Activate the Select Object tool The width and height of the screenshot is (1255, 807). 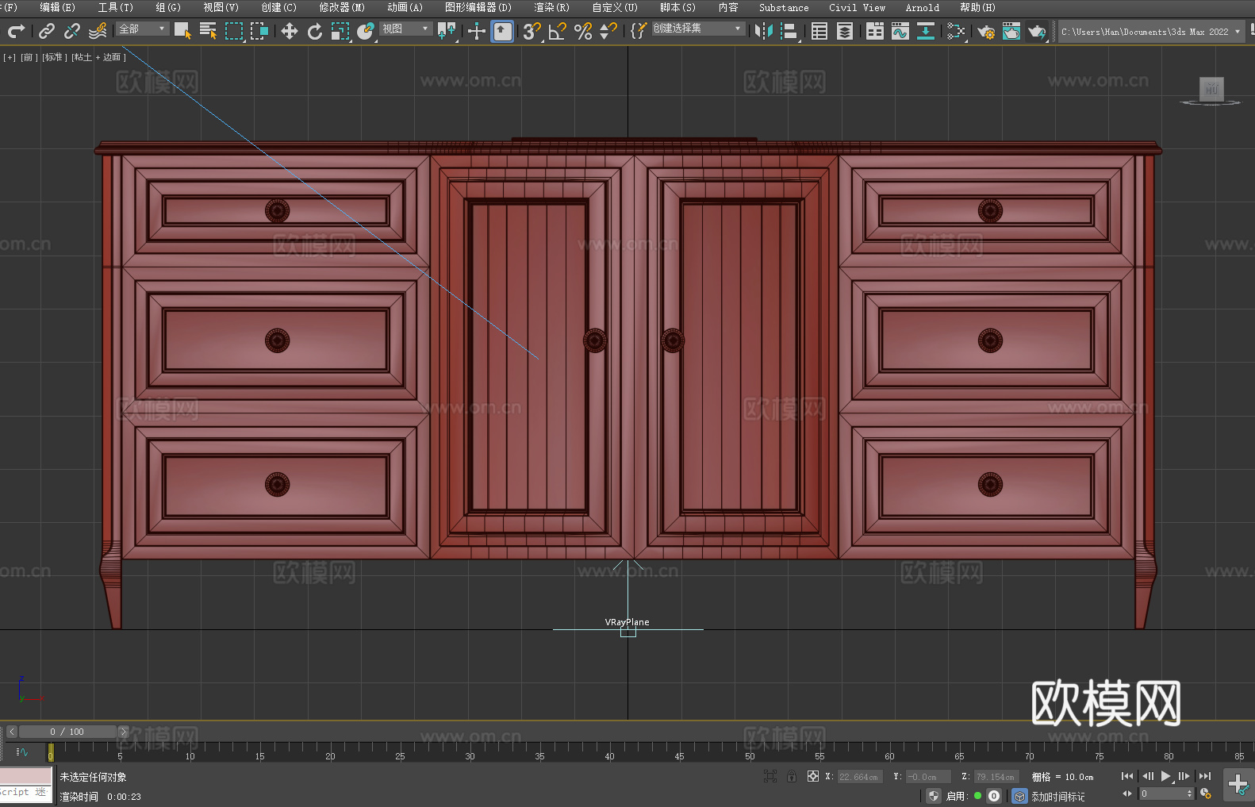183,31
